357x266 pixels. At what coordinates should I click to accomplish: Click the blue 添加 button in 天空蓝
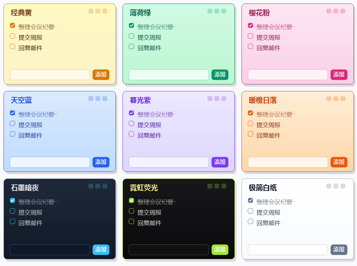101,162
